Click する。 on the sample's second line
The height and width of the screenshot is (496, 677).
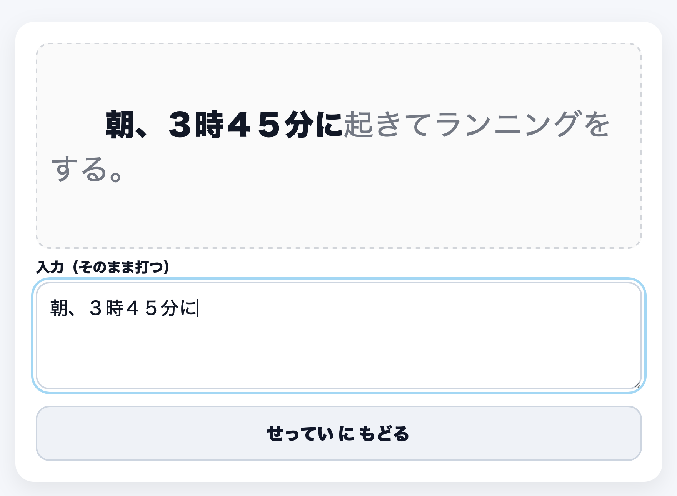(88, 170)
